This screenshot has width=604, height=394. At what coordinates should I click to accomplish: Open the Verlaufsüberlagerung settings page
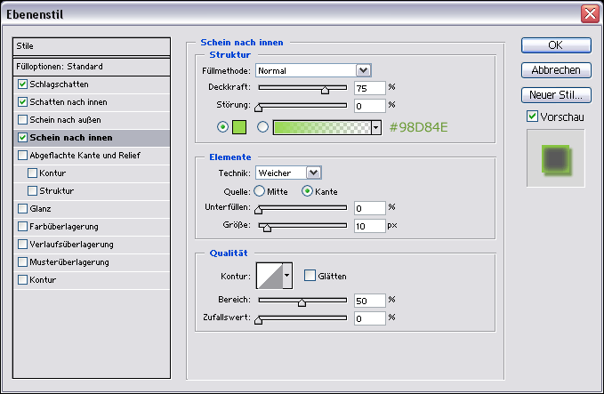(71, 245)
